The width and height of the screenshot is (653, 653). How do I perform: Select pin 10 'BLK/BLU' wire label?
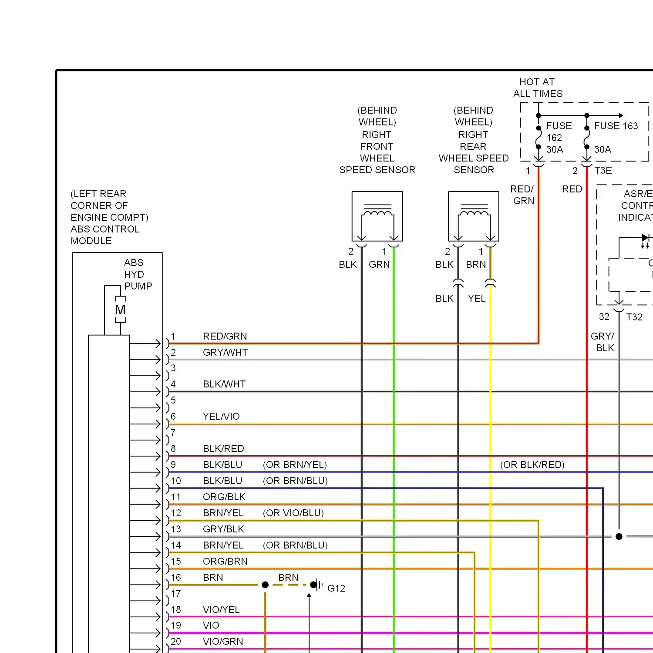(222, 481)
